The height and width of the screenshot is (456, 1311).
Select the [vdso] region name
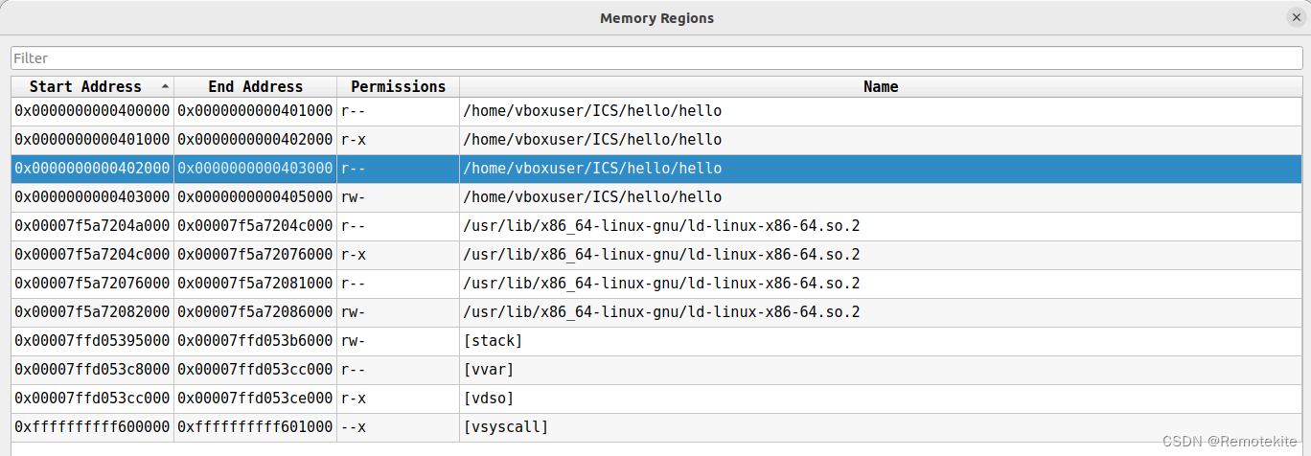[x=490, y=399]
